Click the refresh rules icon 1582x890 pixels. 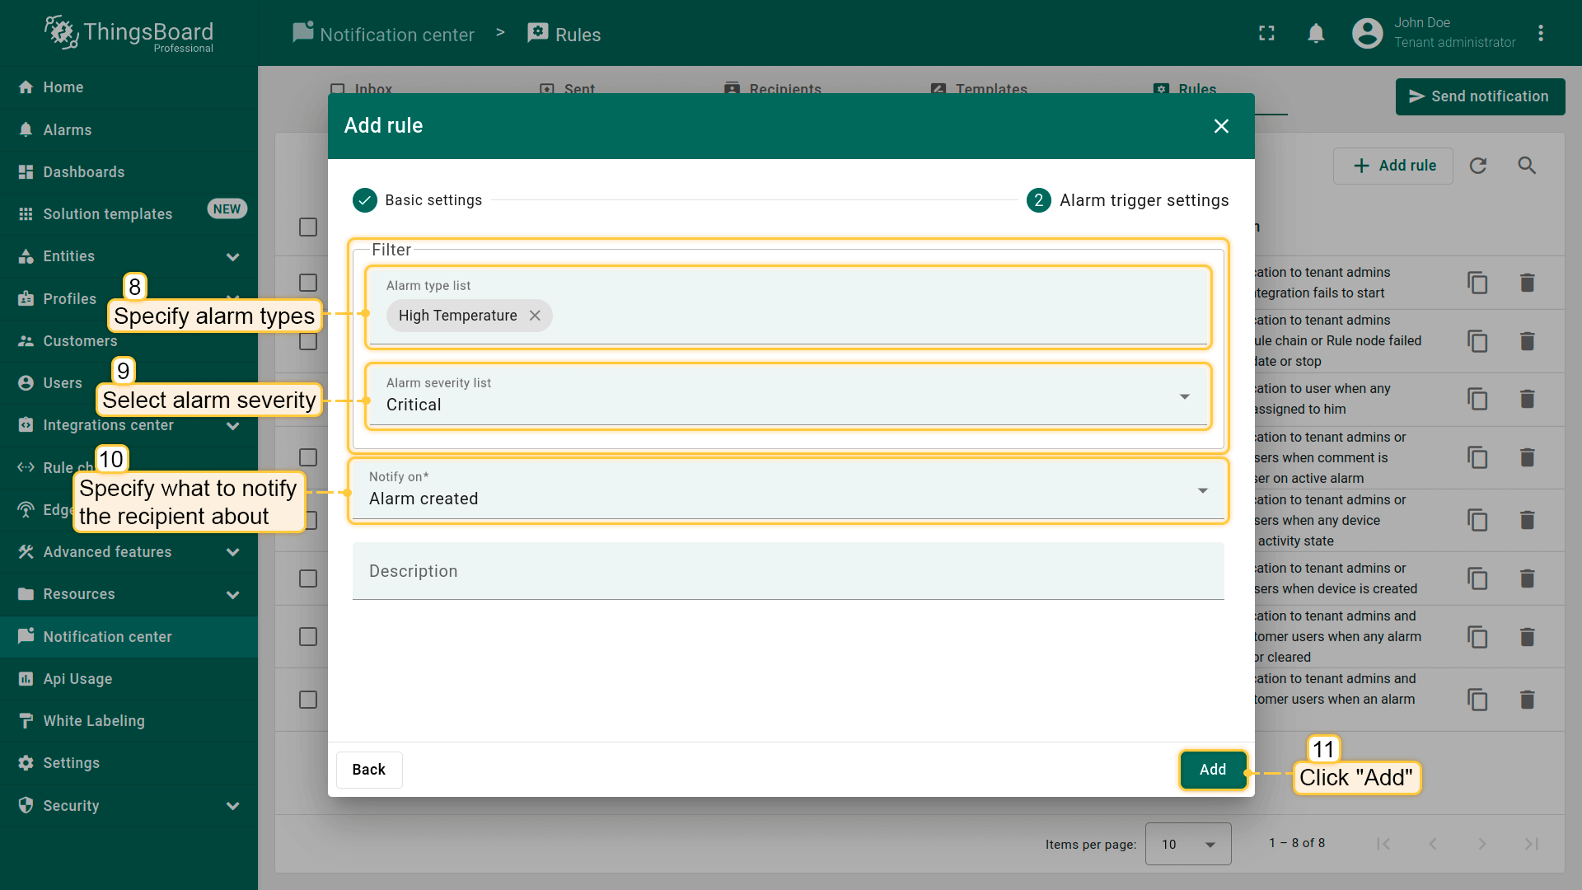coord(1478,166)
